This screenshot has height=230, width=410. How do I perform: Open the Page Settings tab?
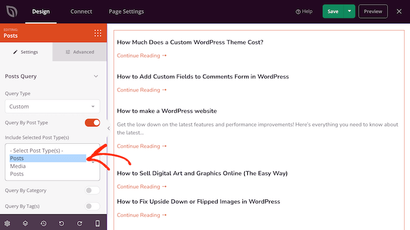click(x=126, y=11)
